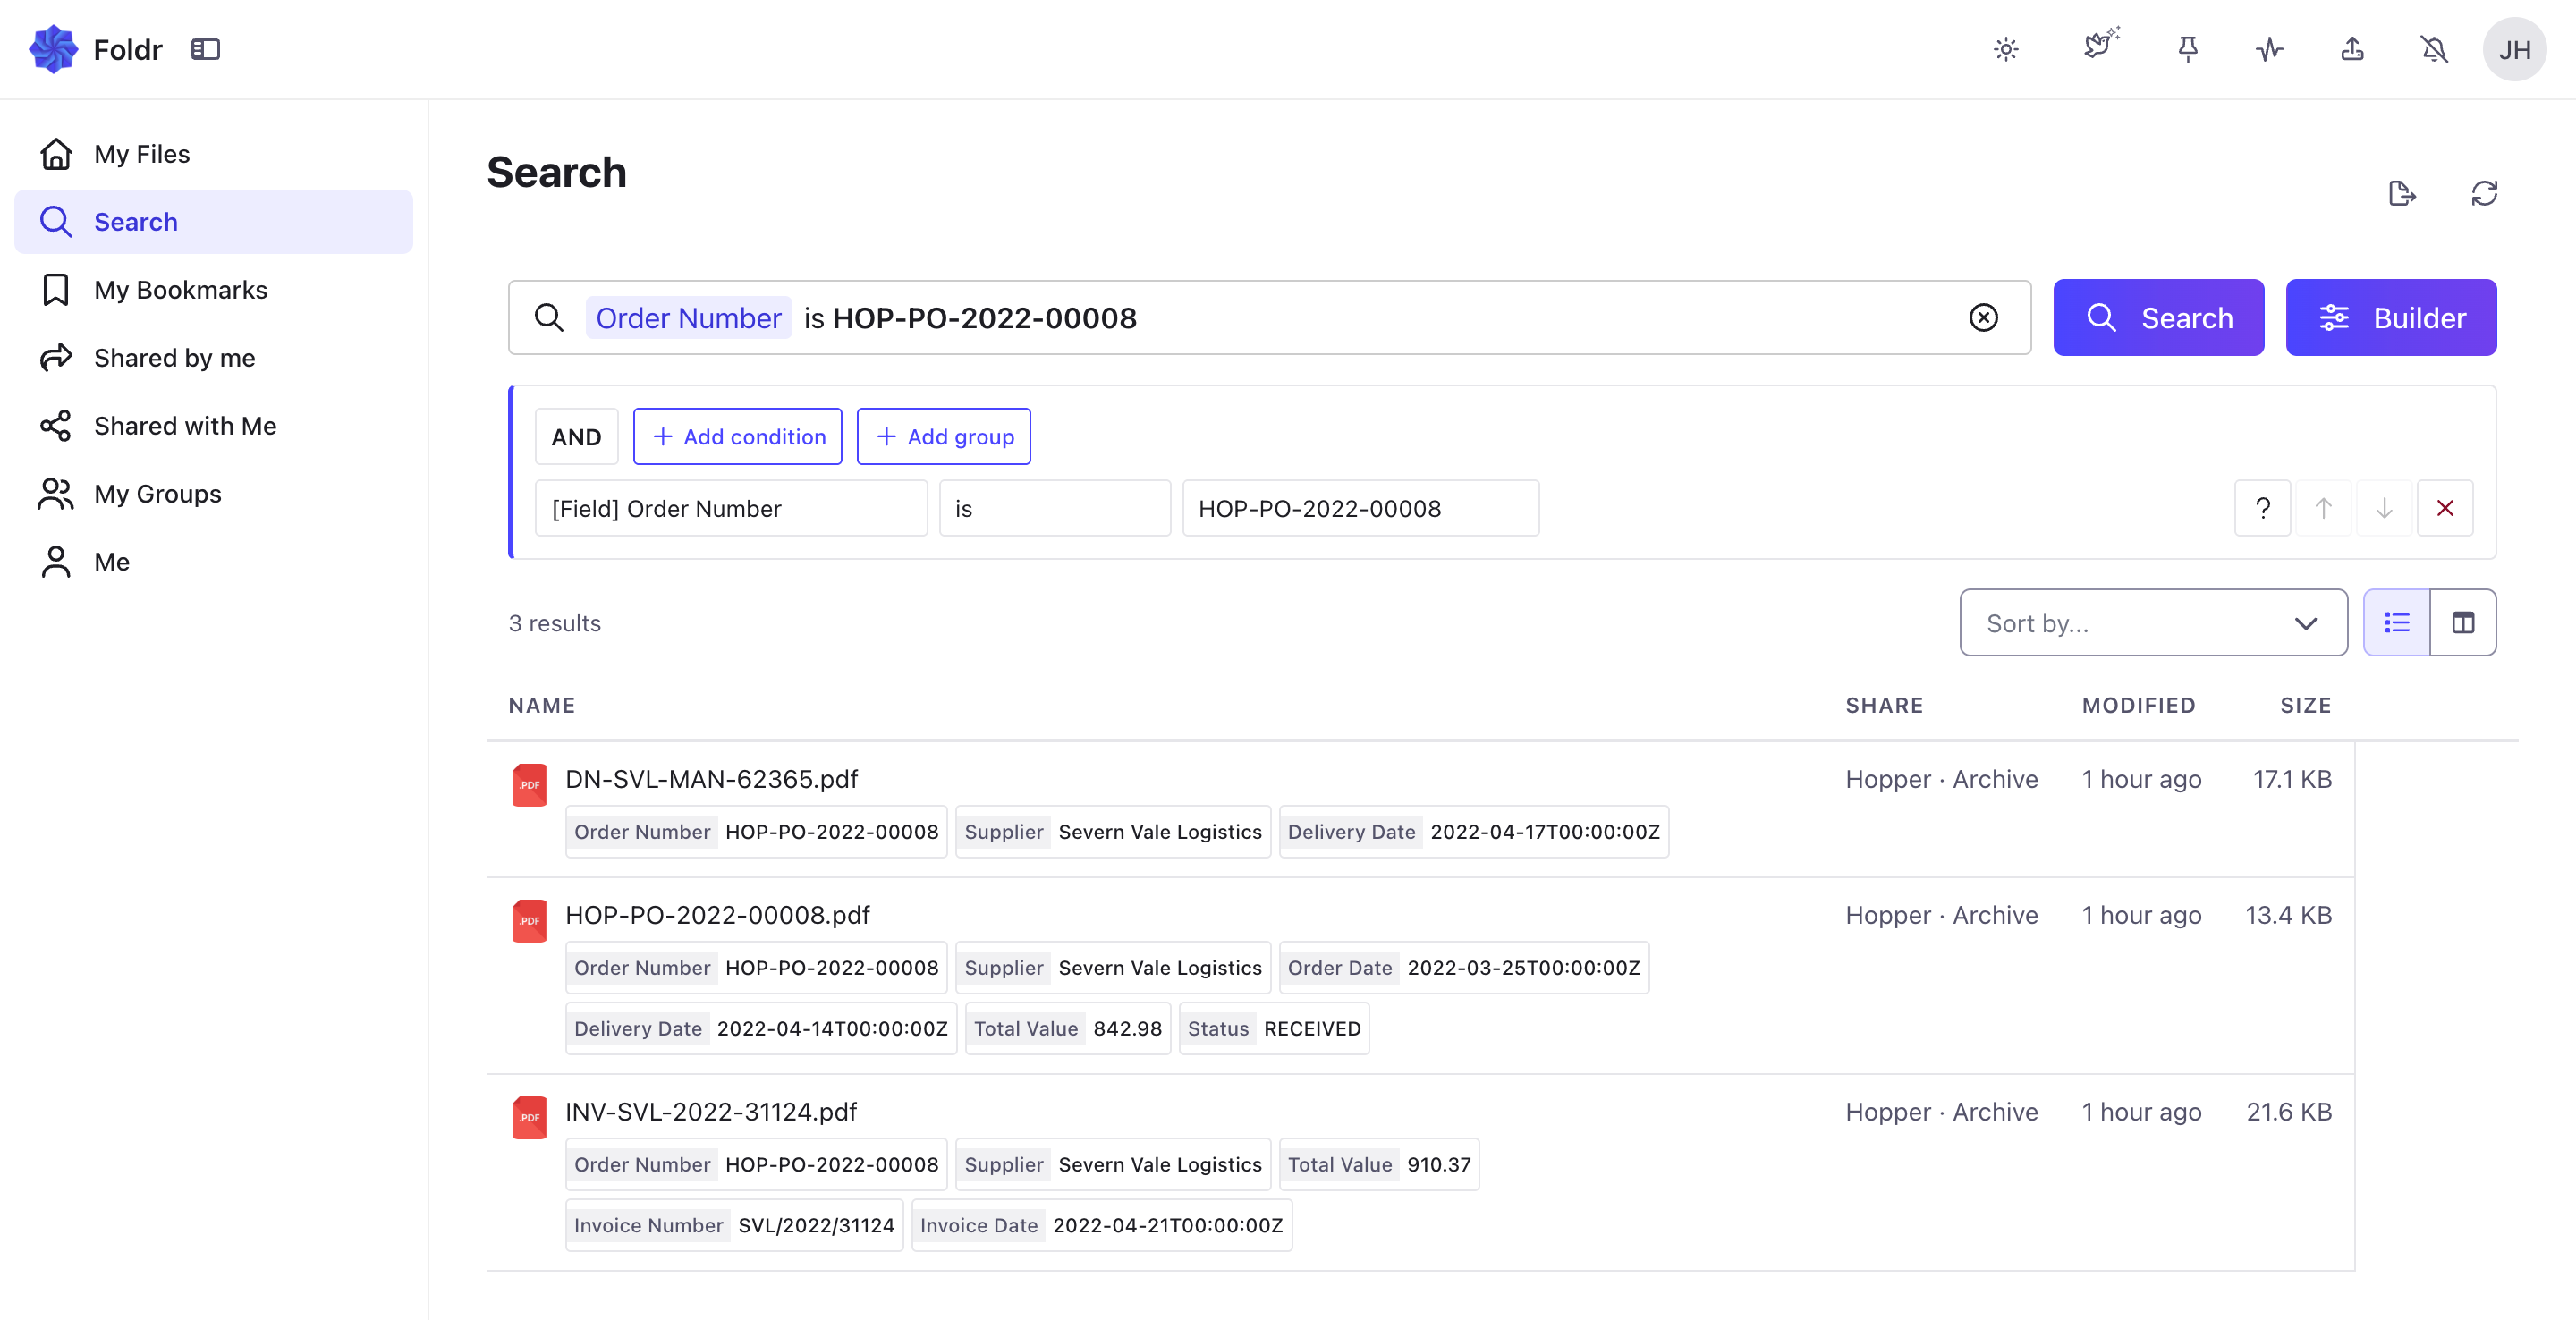
Task: Open DN-SVL-MAN-62365.pdf
Action: pyautogui.click(x=711, y=778)
